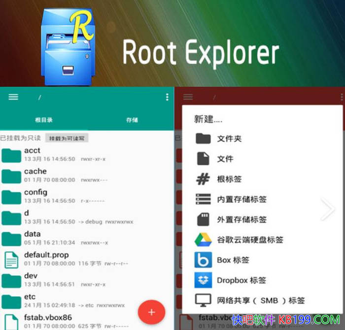
Task: Click the 已挂载为只读 status text
Action: pyautogui.click(x=21, y=138)
